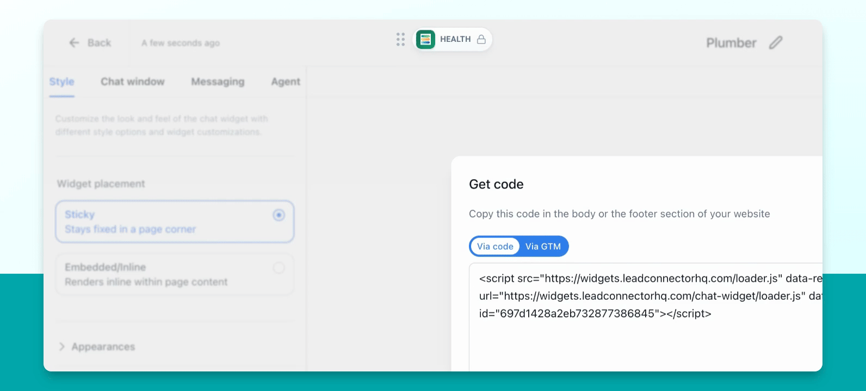
Task: Open the Messaging tab
Action: coord(218,81)
